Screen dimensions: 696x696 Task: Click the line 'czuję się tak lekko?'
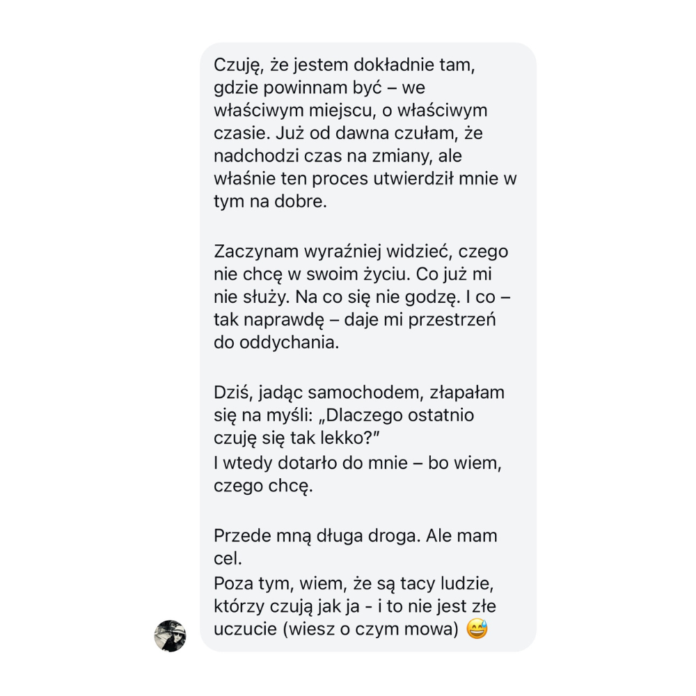click(296, 438)
